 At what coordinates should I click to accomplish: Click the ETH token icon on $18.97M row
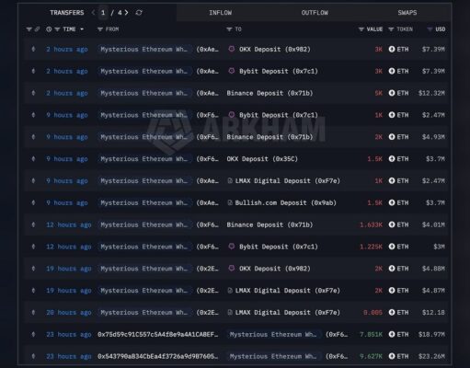[x=392, y=334]
